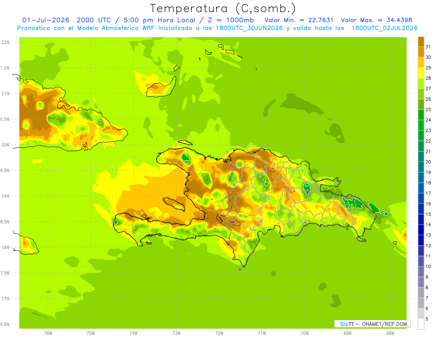Click the '19N' latitude axis label
The height and width of the screenshot is (338, 438).
pyautogui.click(x=5, y=196)
